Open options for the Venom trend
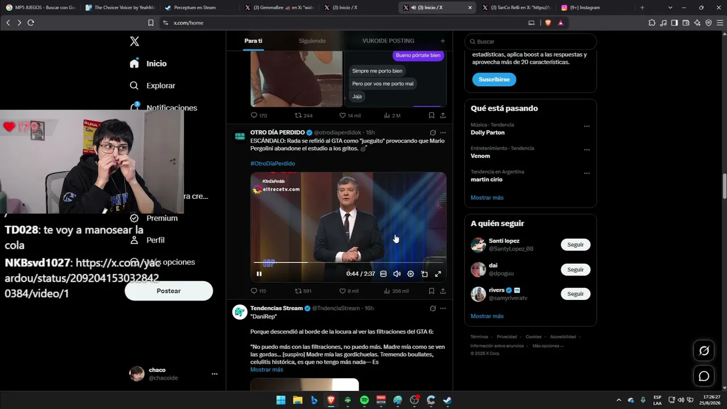 pyautogui.click(x=587, y=150)
